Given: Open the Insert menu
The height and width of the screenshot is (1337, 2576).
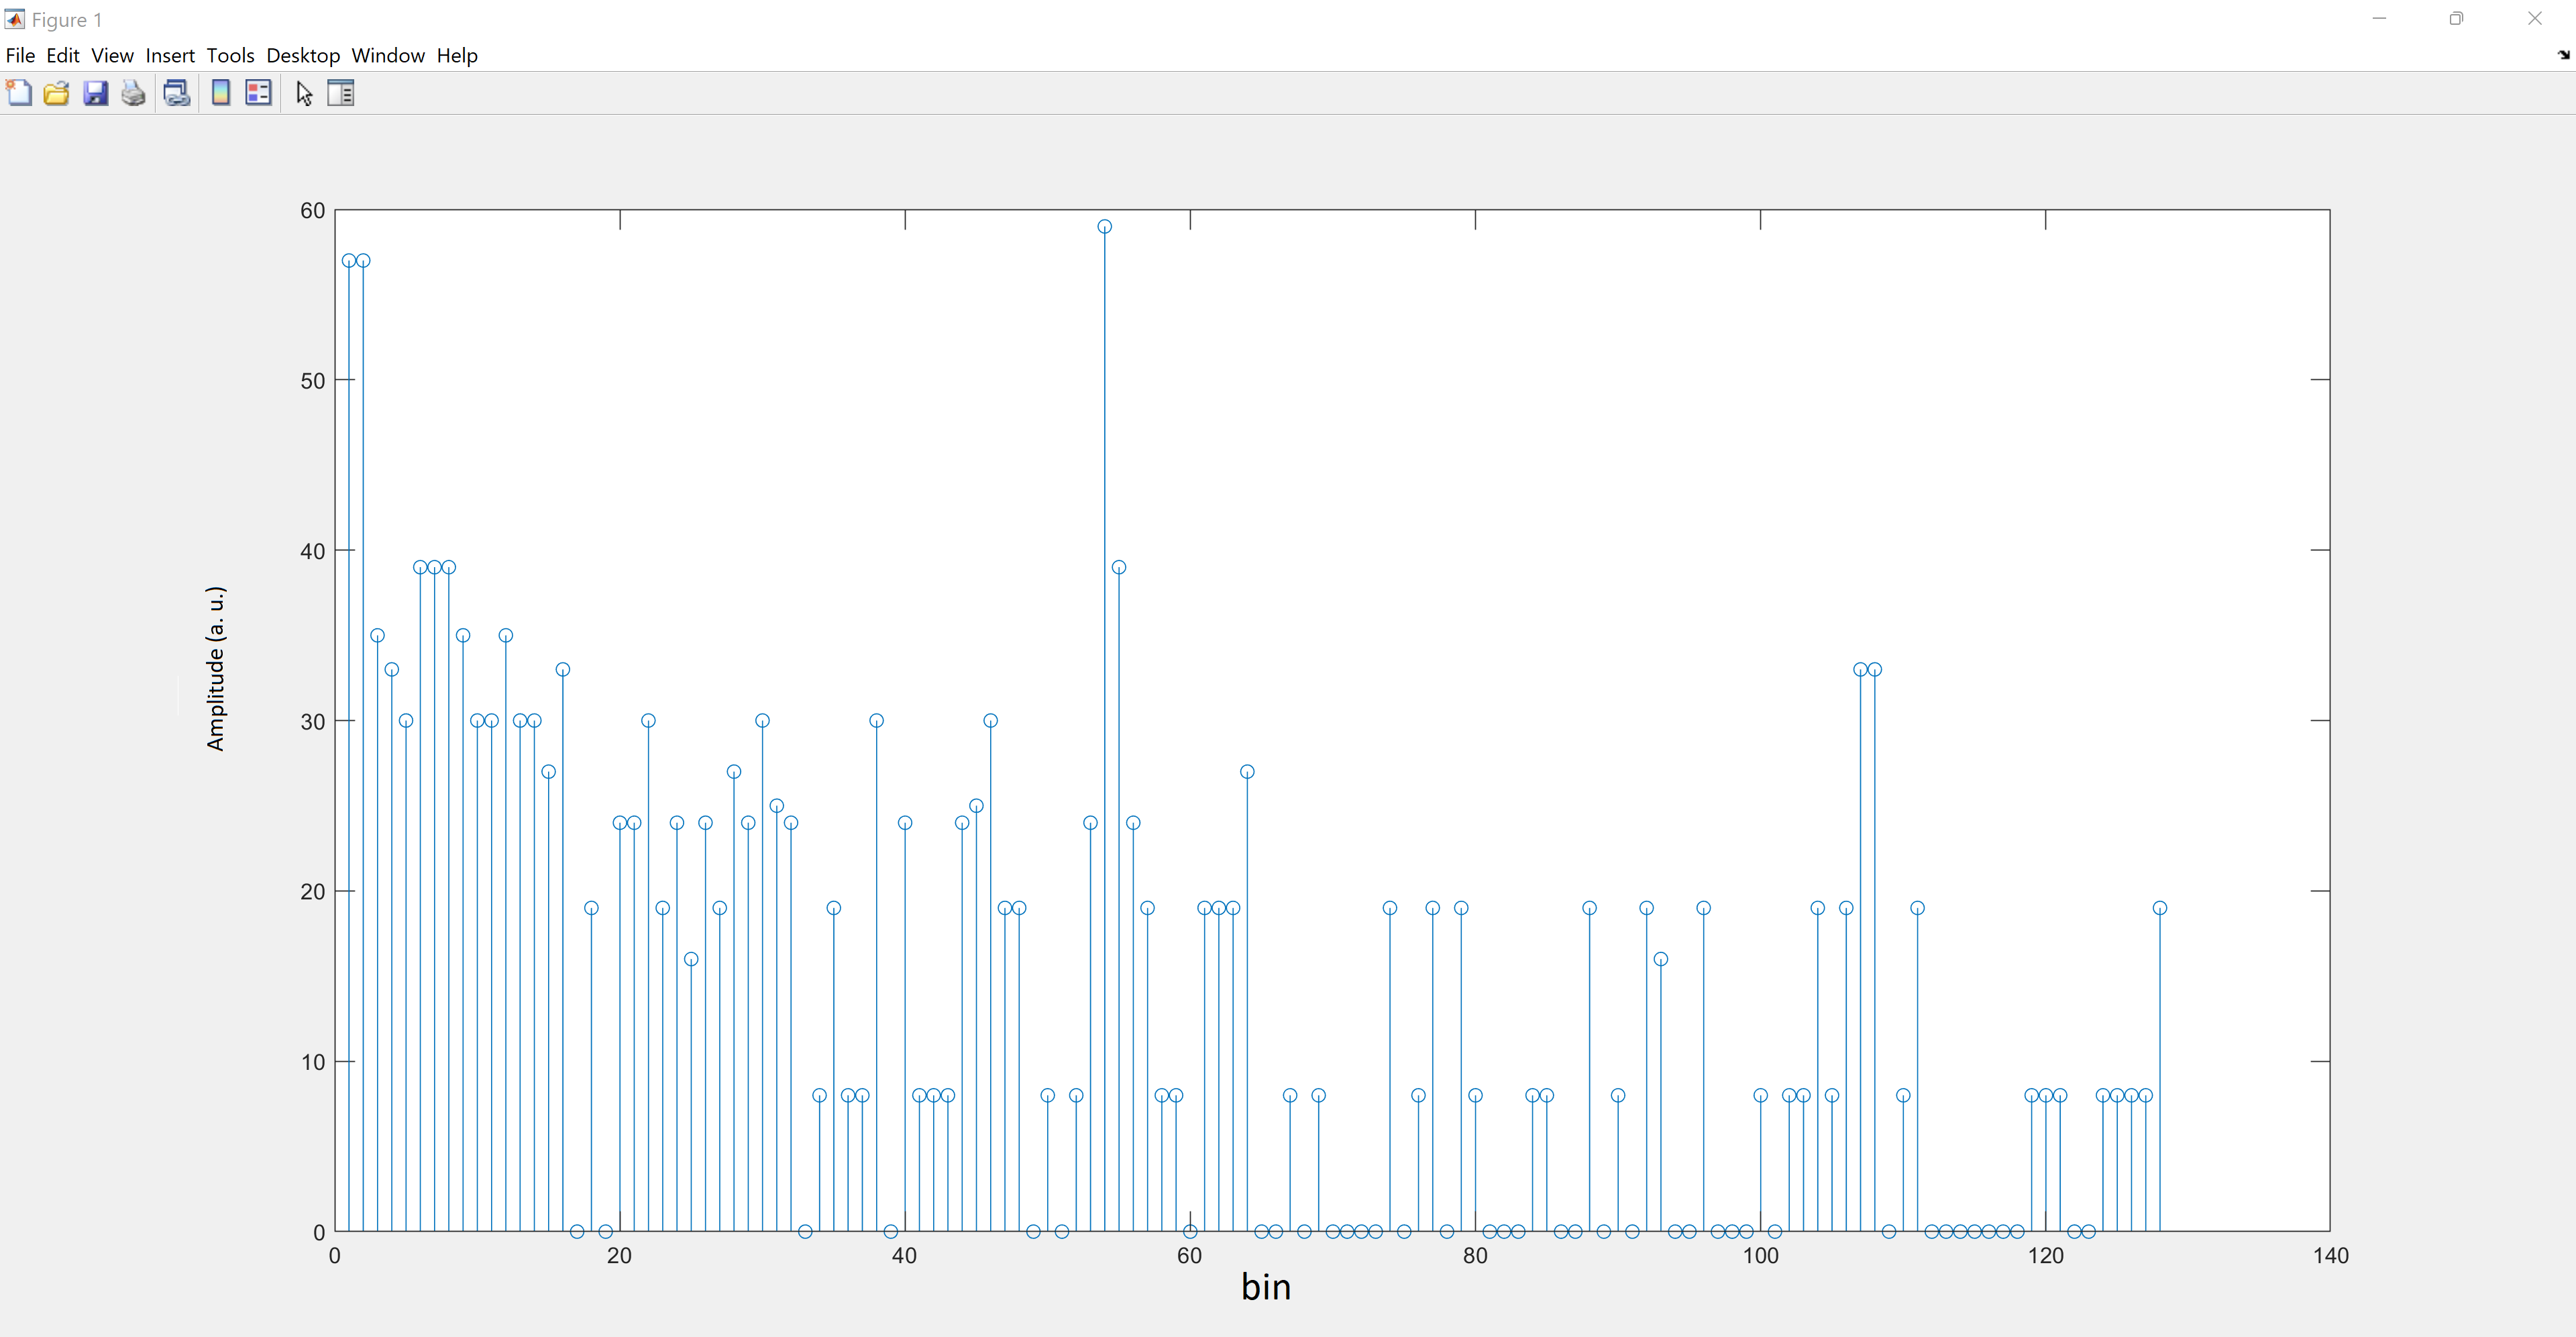Looking at the screenshot, I should [x=170, y=56].
